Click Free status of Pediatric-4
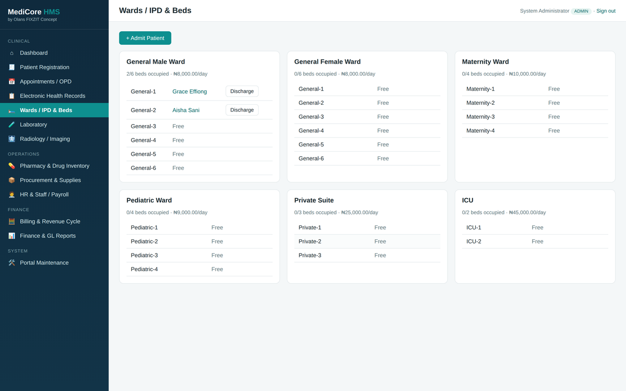 [217, 270]
